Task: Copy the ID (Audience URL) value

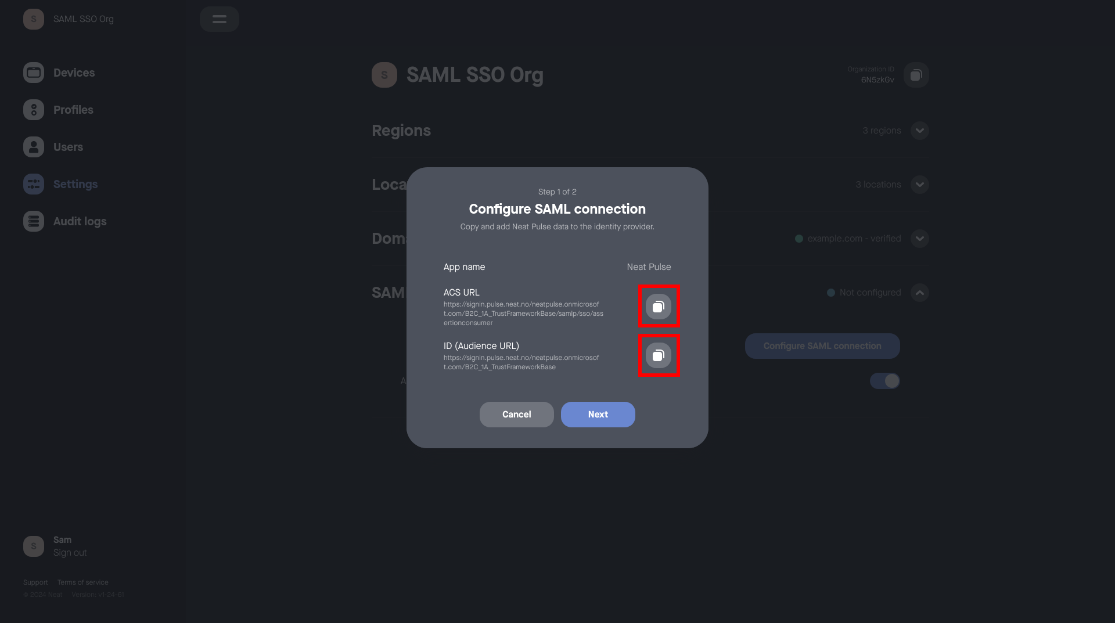Action: coord(659,355)
